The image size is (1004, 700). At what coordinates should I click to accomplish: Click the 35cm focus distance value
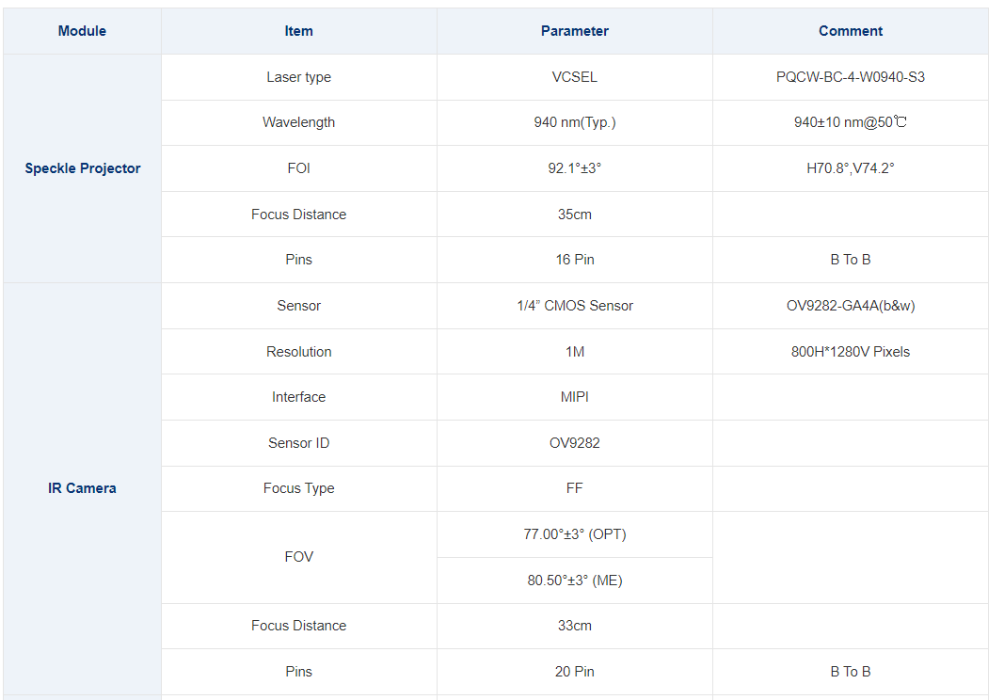pyautogui.click(x=574, y=215)
